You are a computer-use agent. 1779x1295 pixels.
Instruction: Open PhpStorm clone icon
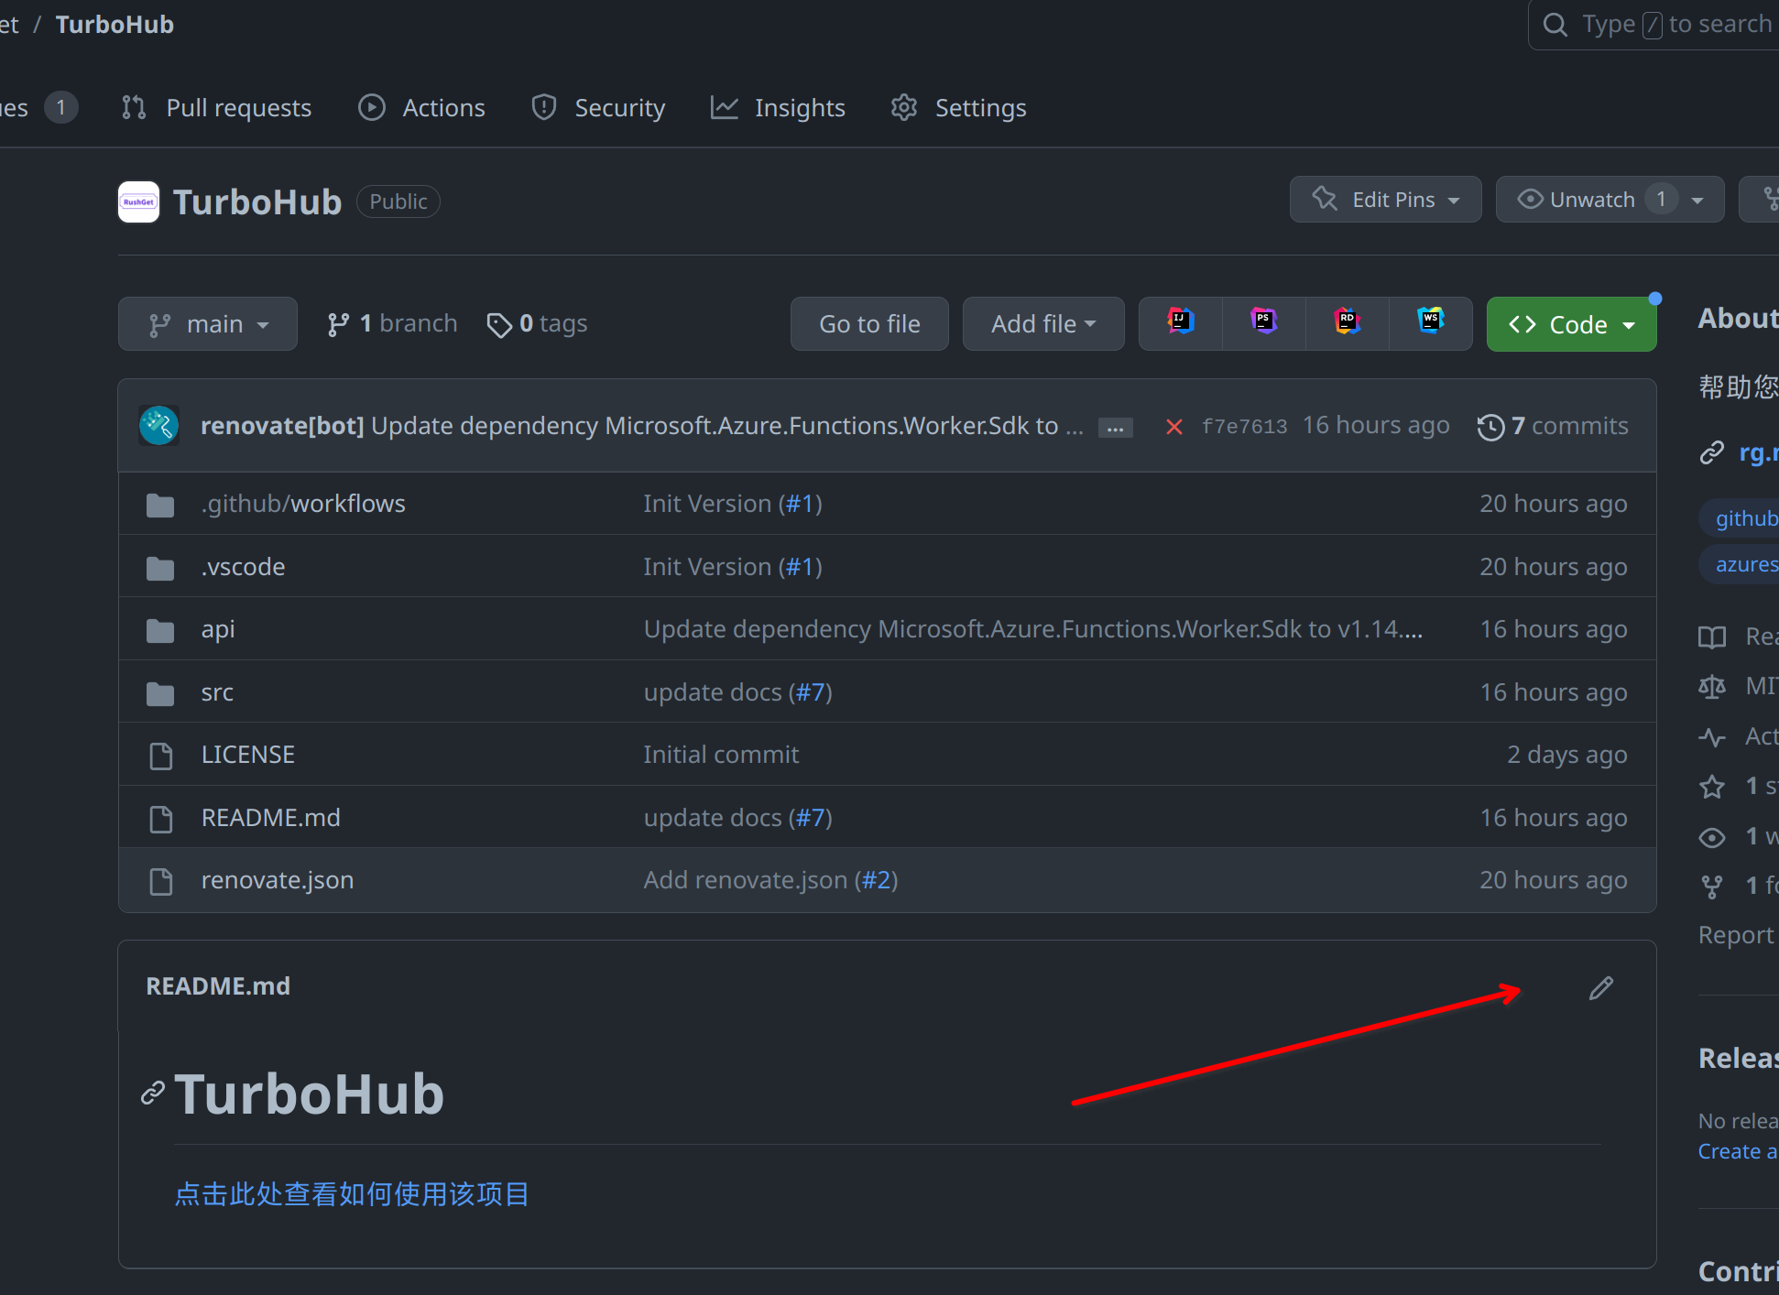[x=1263, y=322]
